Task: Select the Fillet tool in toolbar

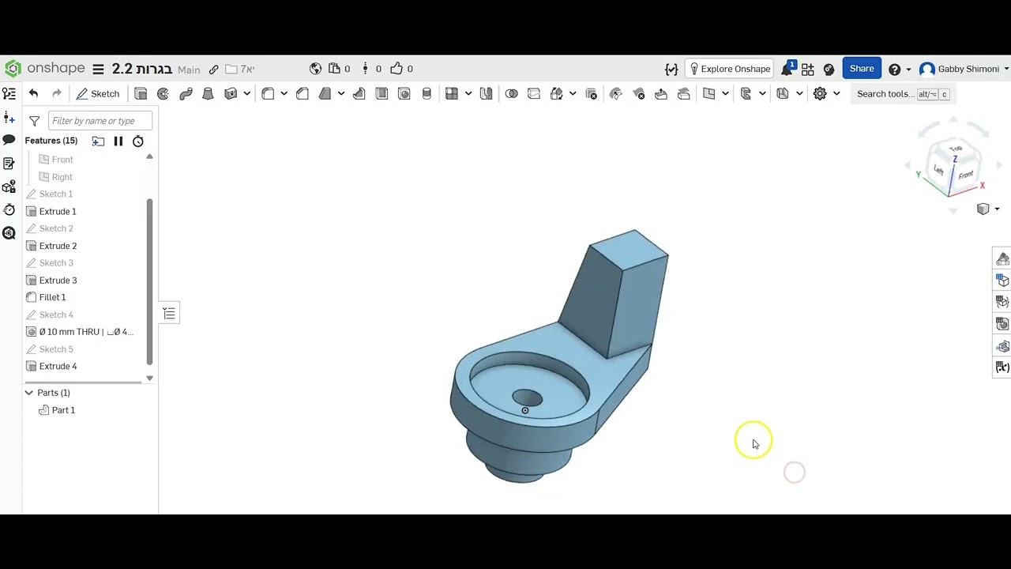Action: pyautogui.click(x=268, y=94)
